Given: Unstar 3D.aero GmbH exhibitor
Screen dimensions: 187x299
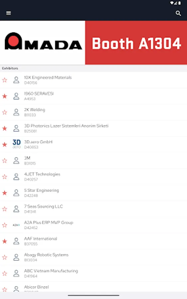Looking at the screenshot, I should pos(5,145).
